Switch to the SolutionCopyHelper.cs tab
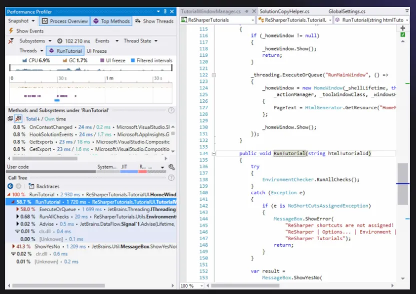 [284, 11]
